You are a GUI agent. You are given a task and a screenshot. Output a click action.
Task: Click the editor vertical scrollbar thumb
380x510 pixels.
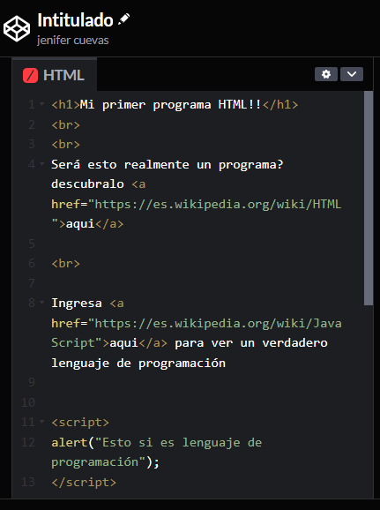click(369, 198)
